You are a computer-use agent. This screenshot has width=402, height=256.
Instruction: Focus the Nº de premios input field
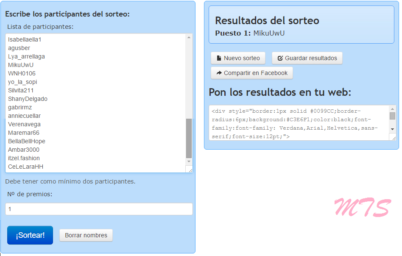coord(99,209)
